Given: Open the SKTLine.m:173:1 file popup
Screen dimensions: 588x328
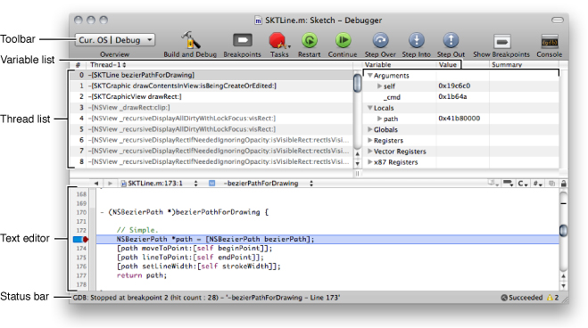Looking at the screenshot, I should pyautogui.click(x=160, y=184).
